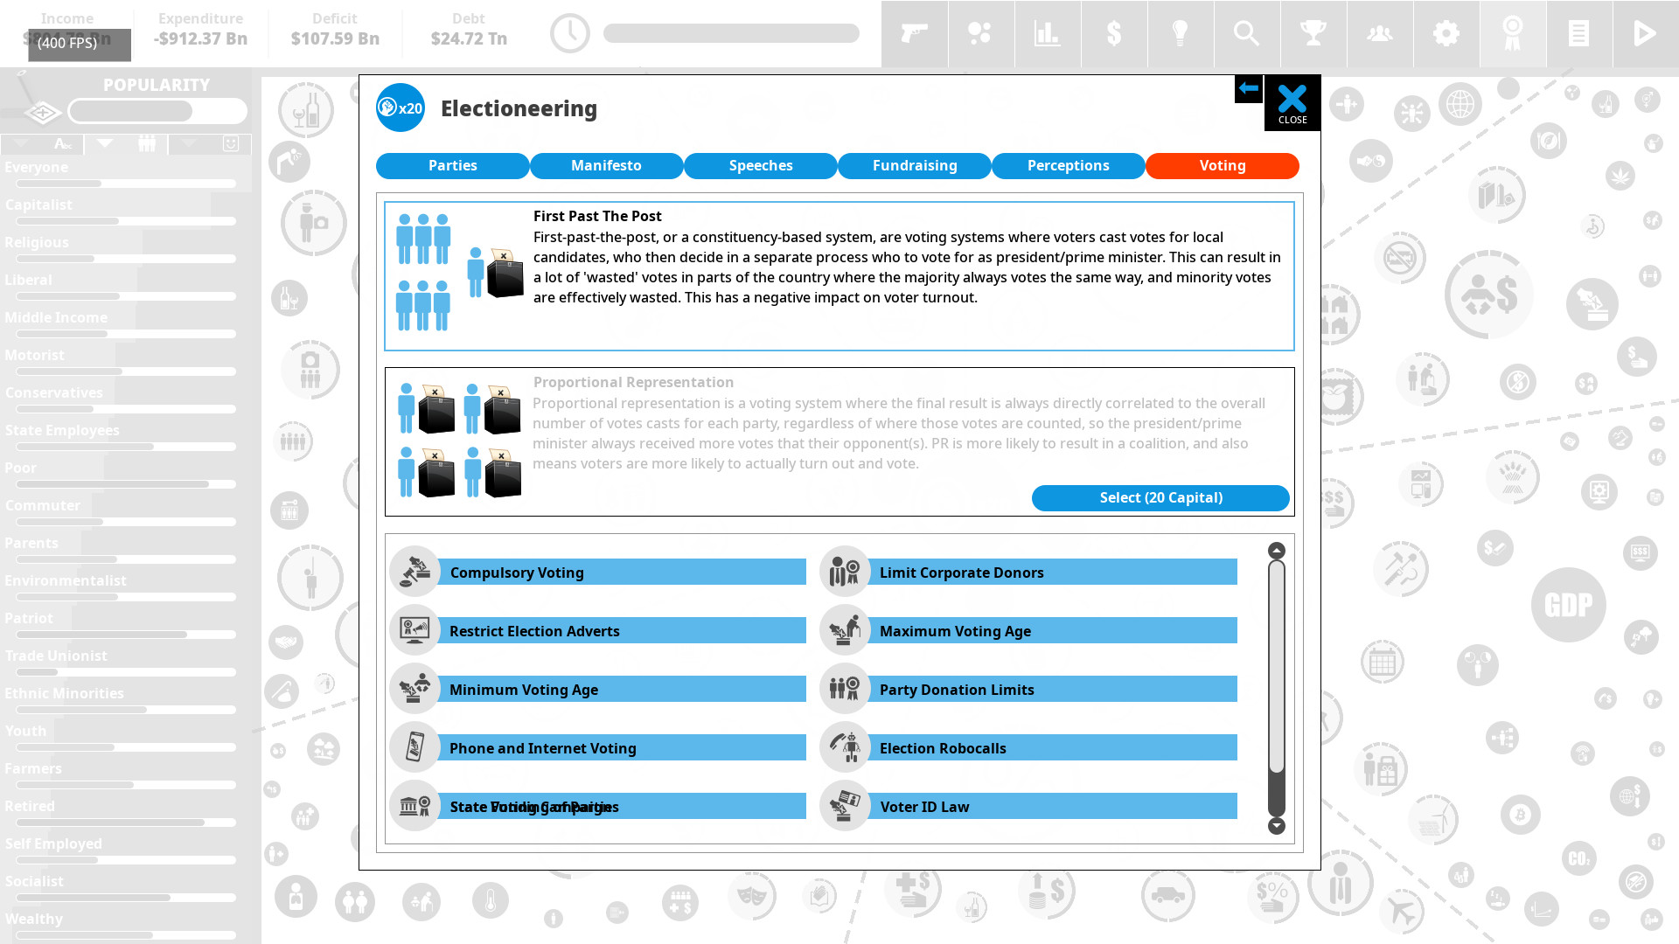The image size is (1679, 944).
Task: Switch to the Parties tab
Action: [452, 165]
